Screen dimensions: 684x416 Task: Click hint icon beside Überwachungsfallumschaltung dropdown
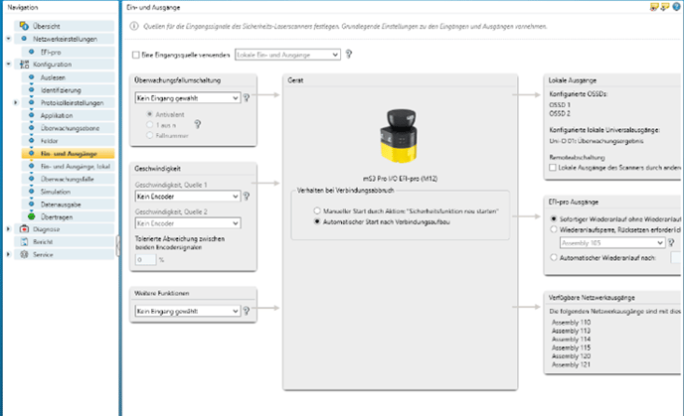tap(247, 98)
